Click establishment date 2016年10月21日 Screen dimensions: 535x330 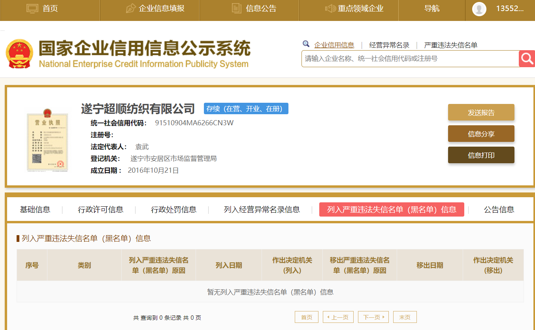153,170
